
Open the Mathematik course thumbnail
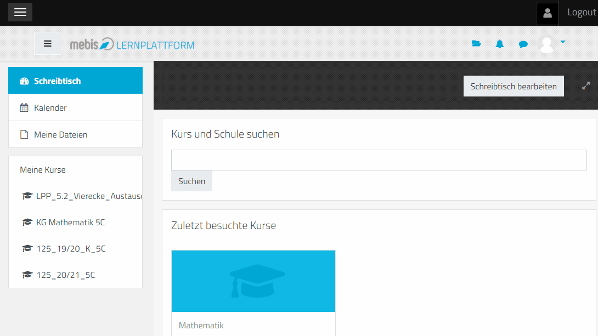pos(253,281)
